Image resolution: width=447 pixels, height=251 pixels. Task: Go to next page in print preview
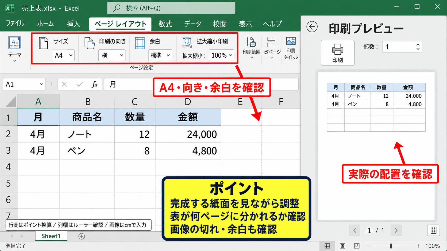tap(396, 230)
